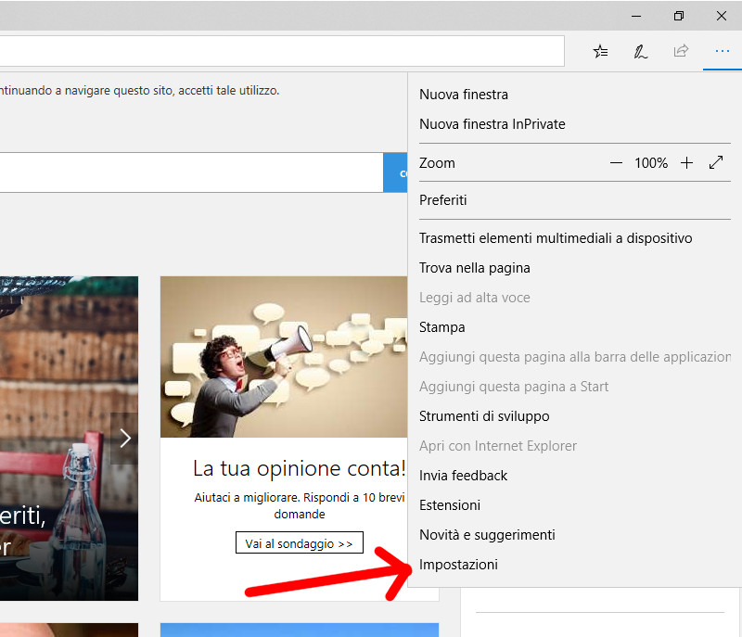Viewport: 742px width, 637px height.
Task: Open Impostazioni at the menu bottom
Action: tap(458, 565)
